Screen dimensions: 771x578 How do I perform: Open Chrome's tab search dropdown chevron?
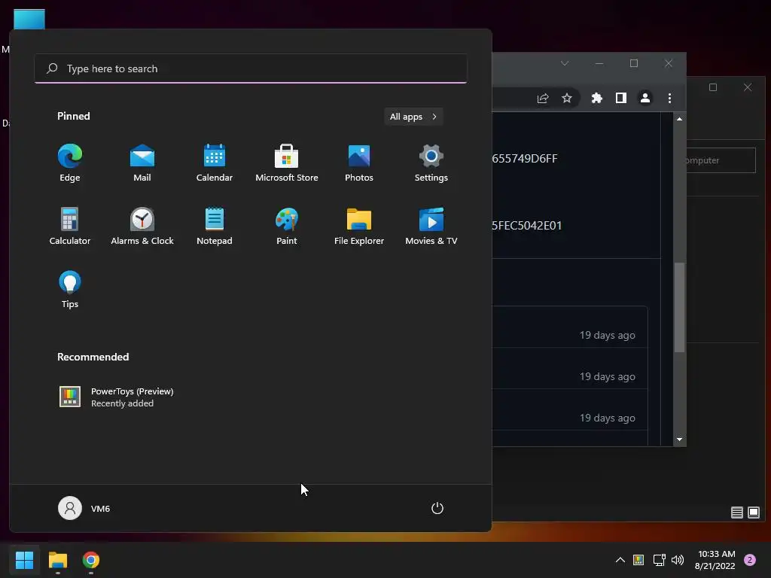565,63
